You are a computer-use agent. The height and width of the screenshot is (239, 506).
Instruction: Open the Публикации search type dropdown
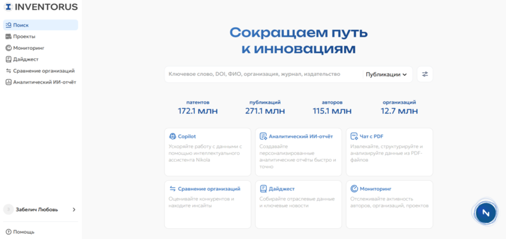[x=386, y=75]
